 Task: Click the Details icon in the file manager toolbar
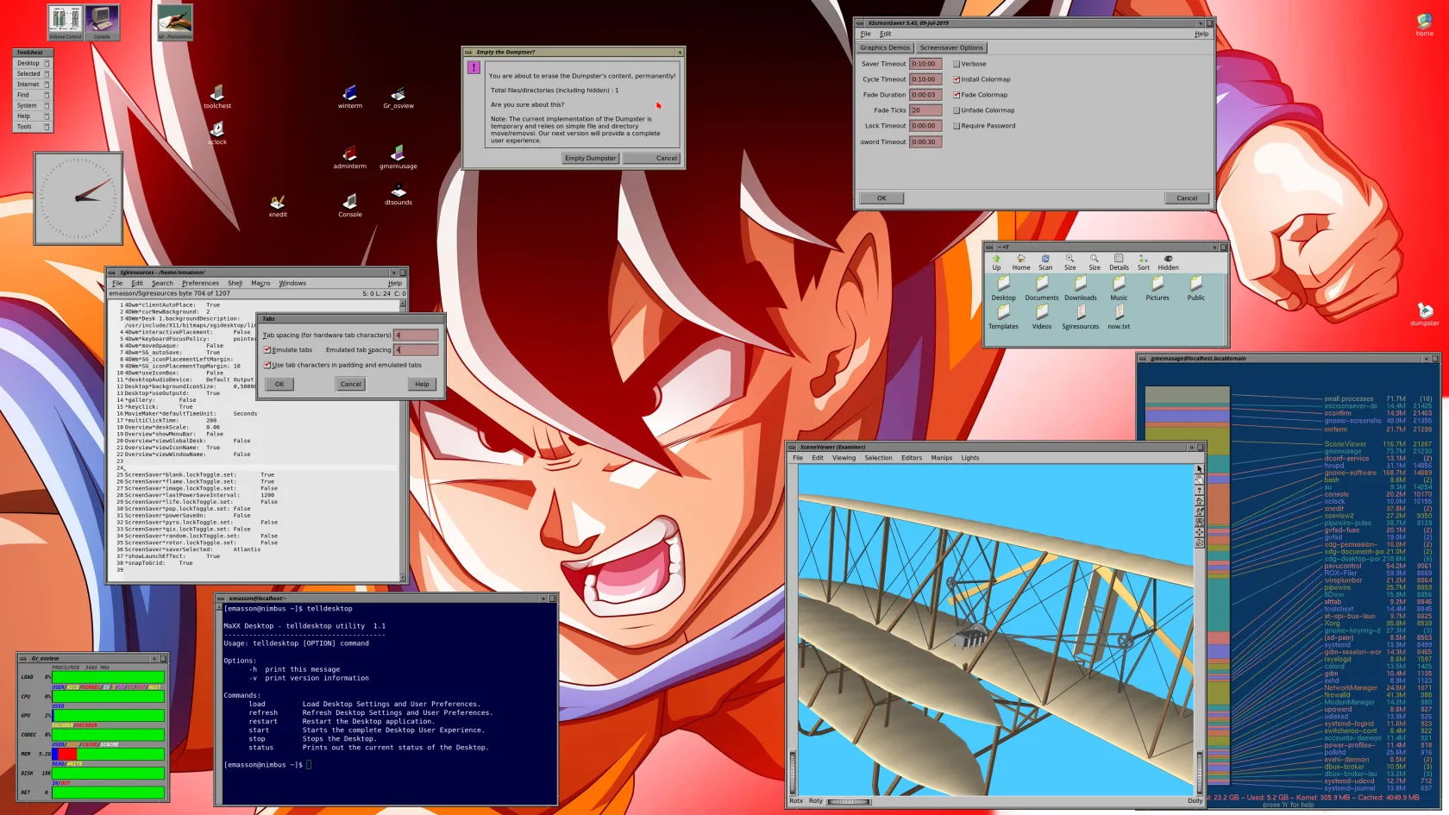(1119, 260)
